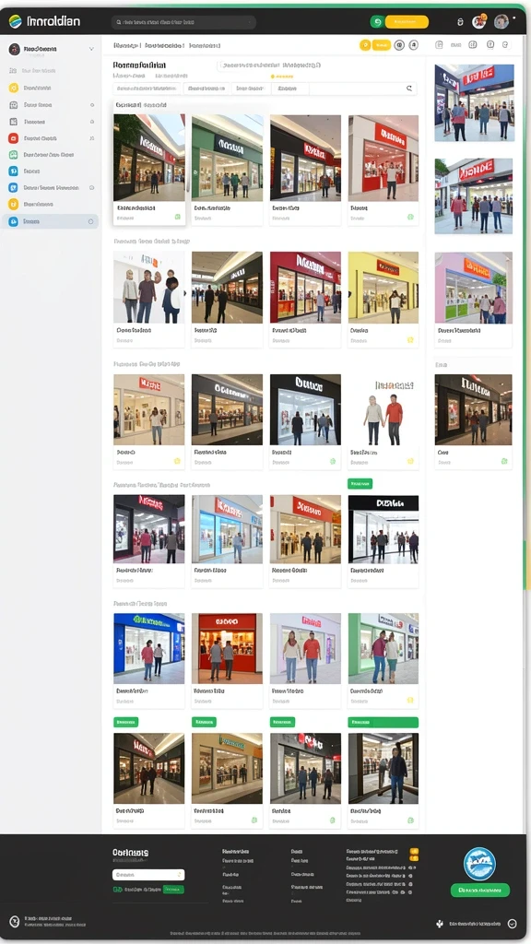
Task: Open the user avatar with notification badge
Action: click(x=479, y=22)
